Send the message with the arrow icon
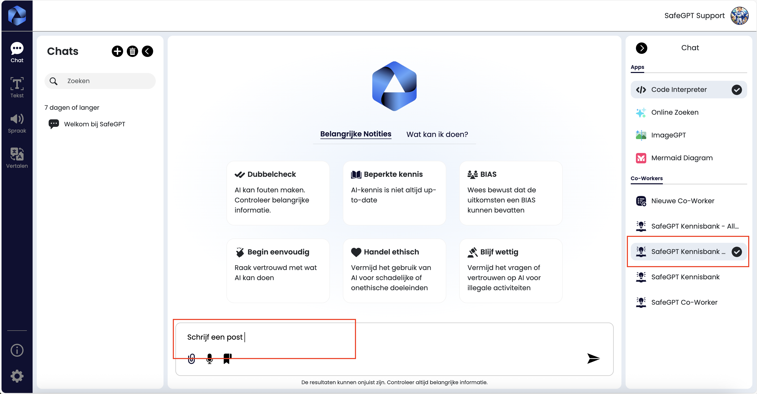757x394 pixels. click(x=593, y=359)
